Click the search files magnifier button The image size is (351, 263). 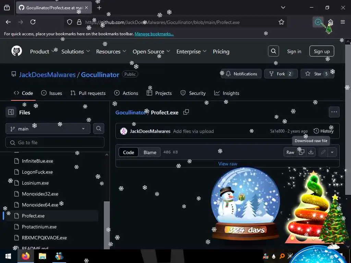98,128
